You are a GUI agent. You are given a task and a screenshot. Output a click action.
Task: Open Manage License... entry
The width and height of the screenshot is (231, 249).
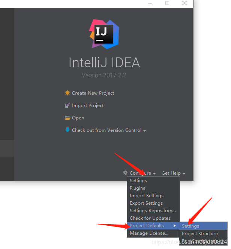coord(153,233)
